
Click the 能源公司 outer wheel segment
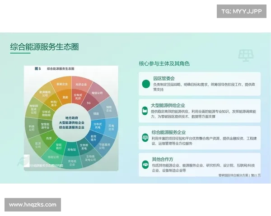(38, 145)
